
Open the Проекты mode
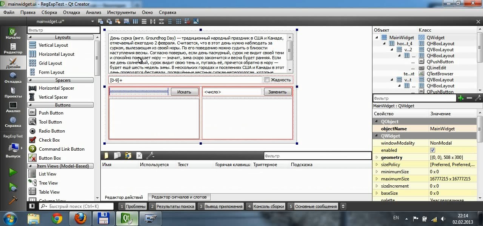(x=13, y=92)
